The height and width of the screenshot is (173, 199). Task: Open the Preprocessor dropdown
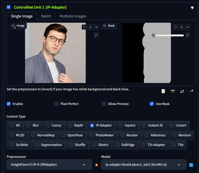(49, 165)
